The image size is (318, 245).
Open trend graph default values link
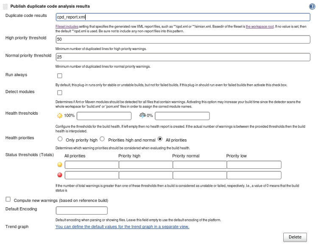[x=122, y=227]
